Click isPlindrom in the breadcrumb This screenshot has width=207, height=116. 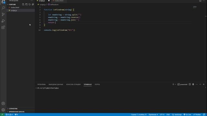click(54, 5)
